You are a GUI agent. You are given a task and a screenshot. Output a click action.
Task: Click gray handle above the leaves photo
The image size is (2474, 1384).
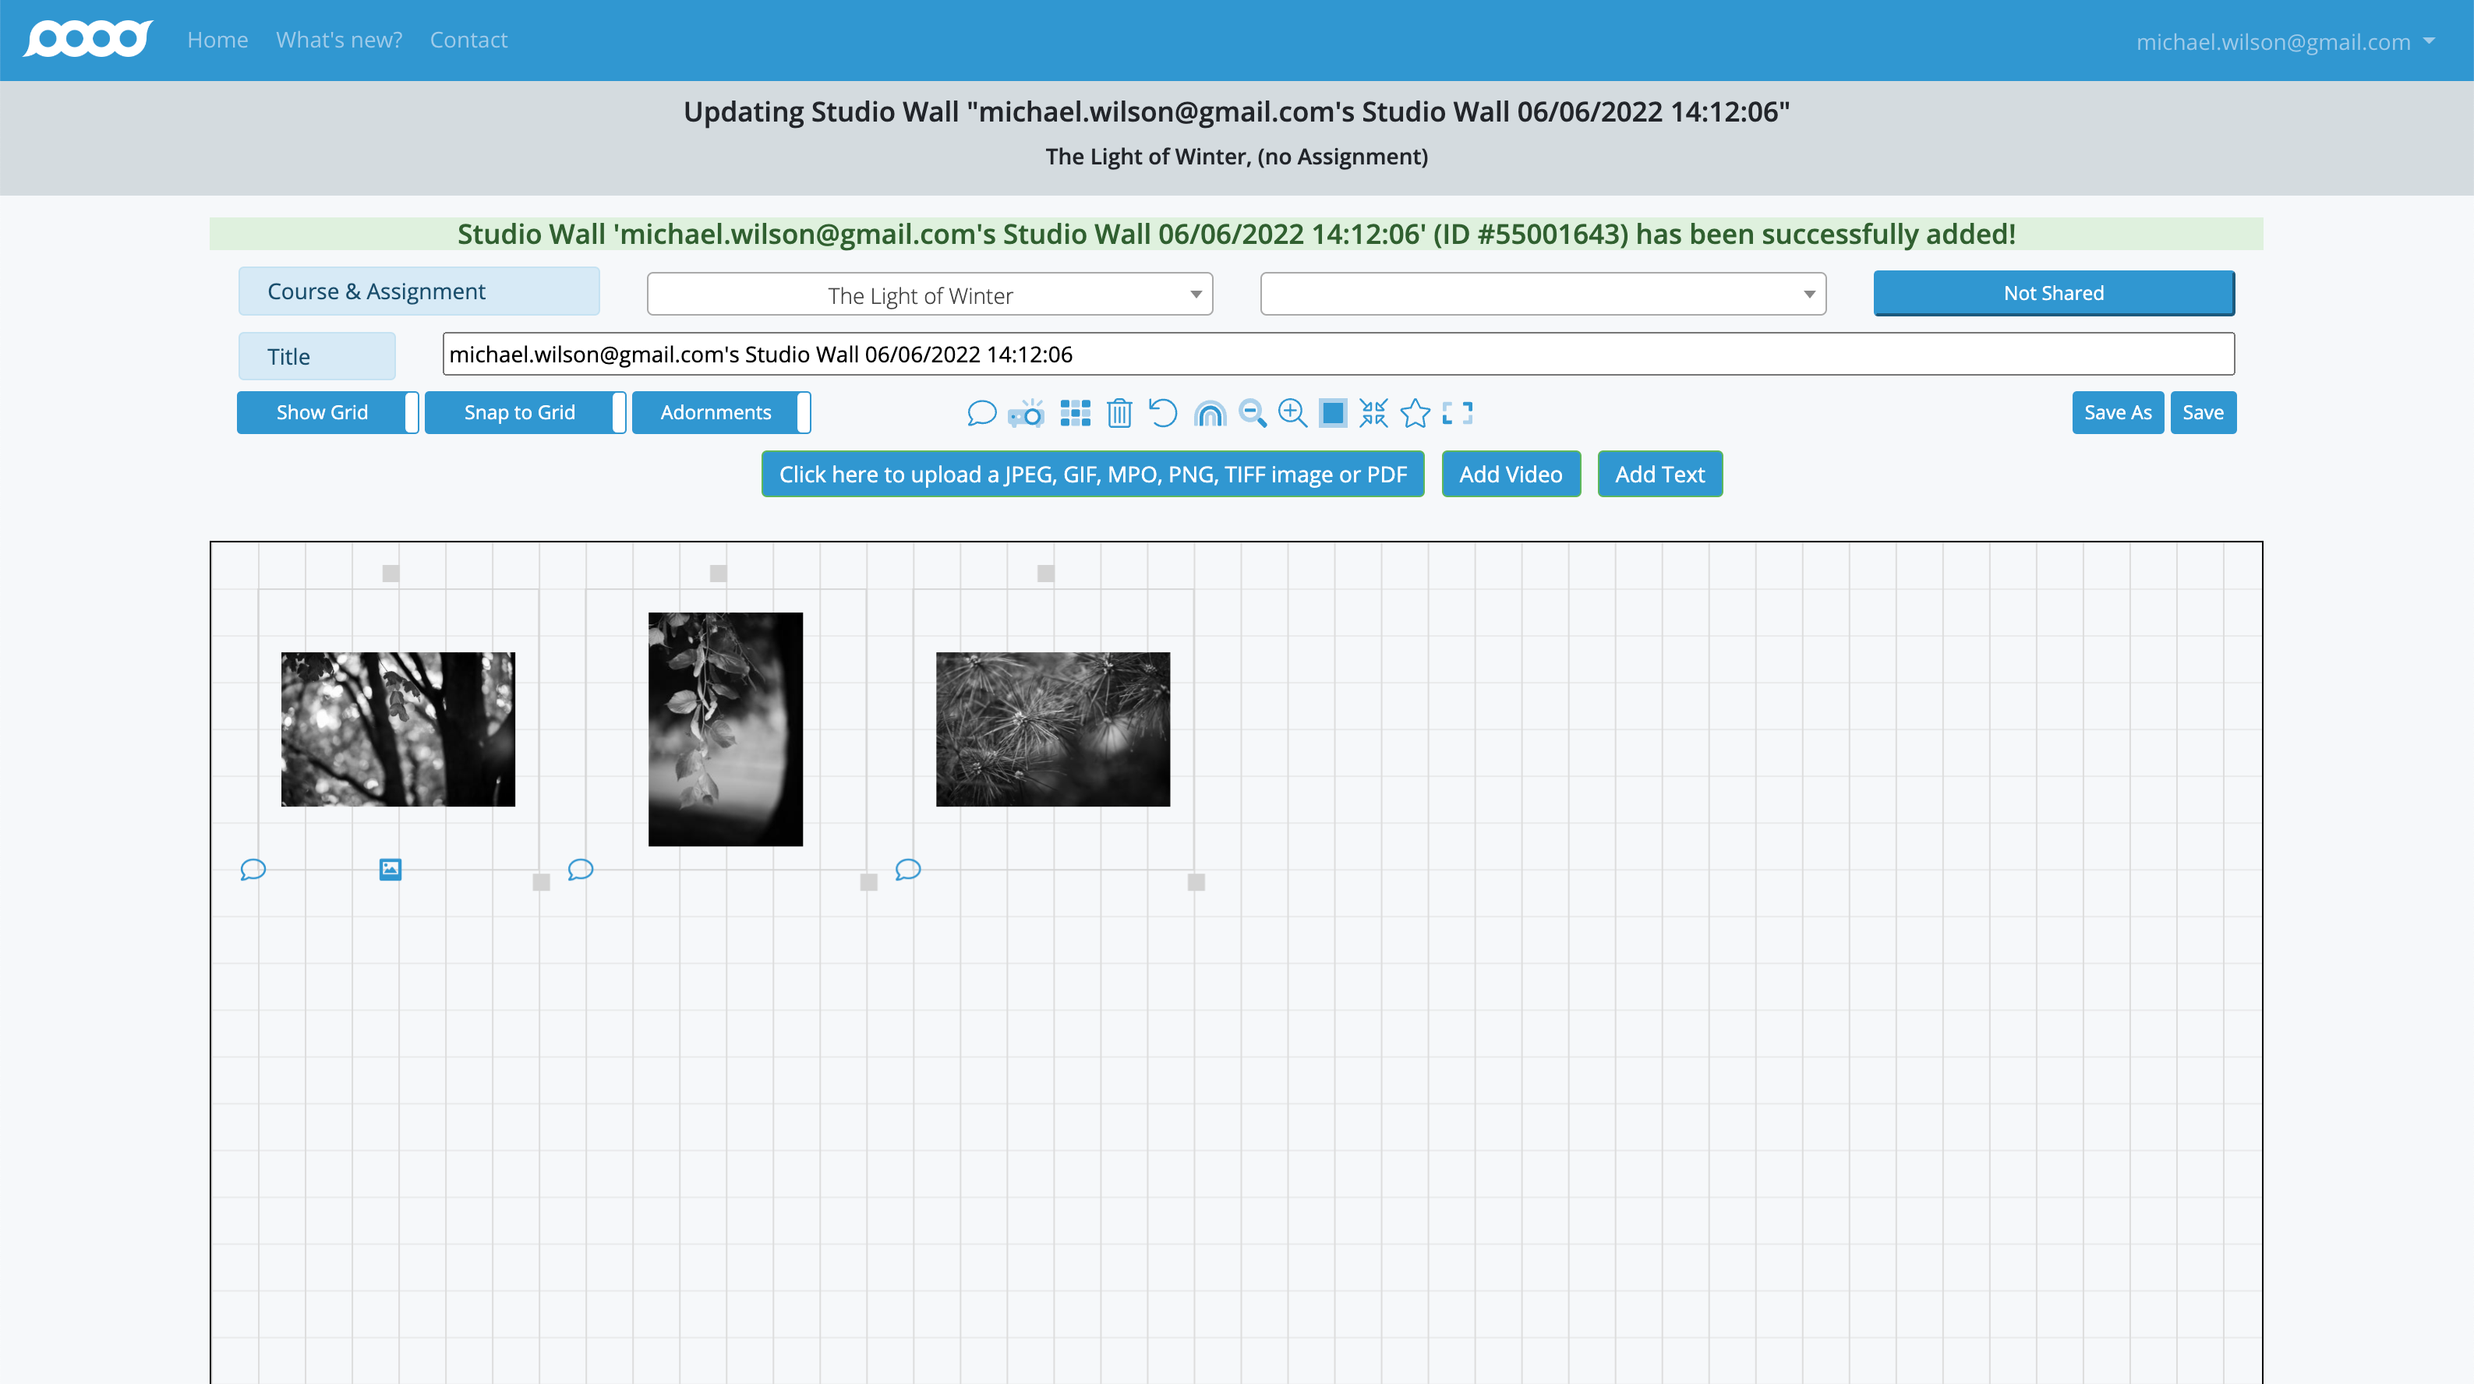click(x=719, y=574)
